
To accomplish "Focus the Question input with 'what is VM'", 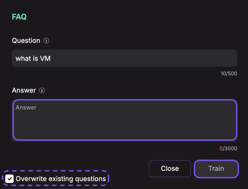I will click(125, 58).
